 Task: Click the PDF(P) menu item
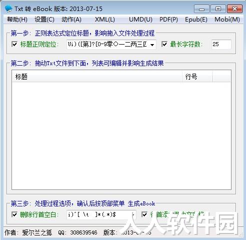(168, 20)
